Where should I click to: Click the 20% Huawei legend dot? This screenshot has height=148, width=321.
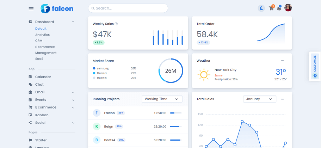click(x=94, y=78)
